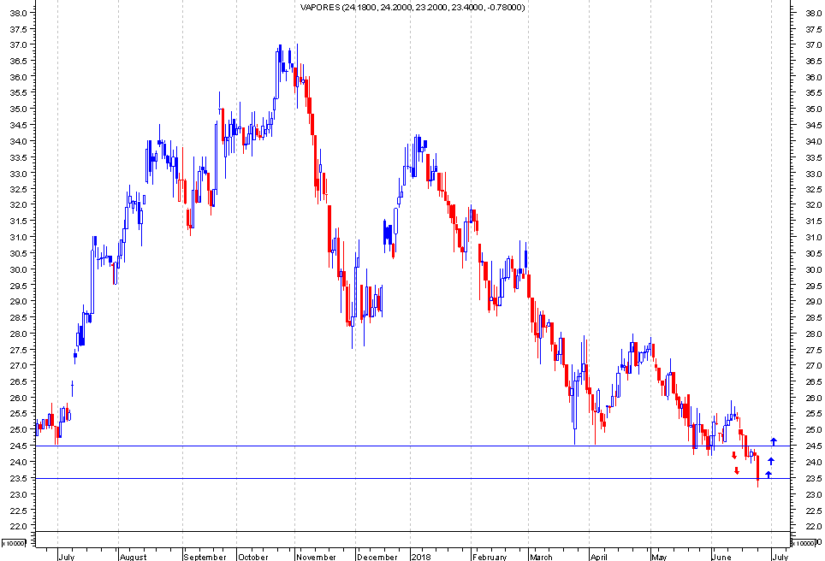The width and height of the screenshot is (825, 561).
Task: Click the 37.0 price label on left axis
Action: coord(19,44)
